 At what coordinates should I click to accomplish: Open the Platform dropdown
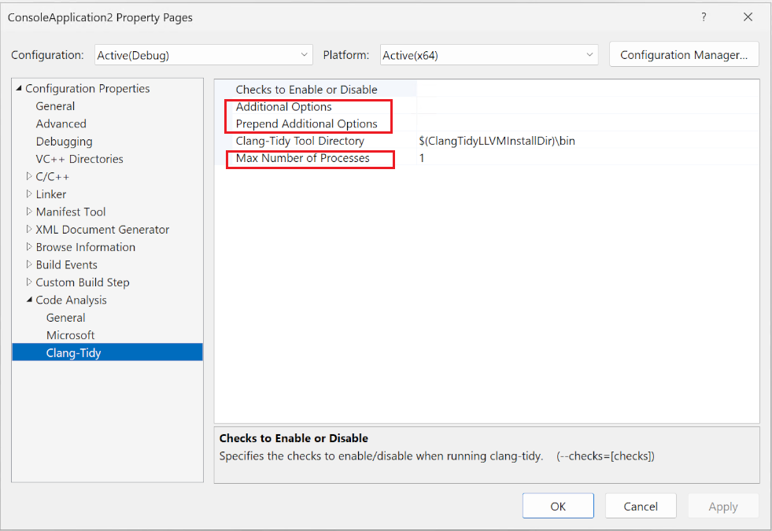[589, 54]
